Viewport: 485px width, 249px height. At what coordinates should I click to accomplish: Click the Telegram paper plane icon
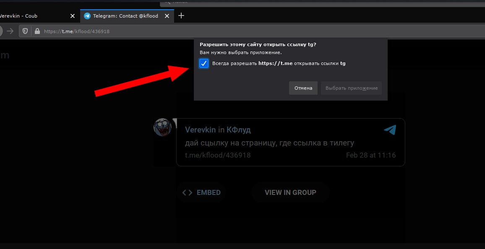[x=390, y=130]
